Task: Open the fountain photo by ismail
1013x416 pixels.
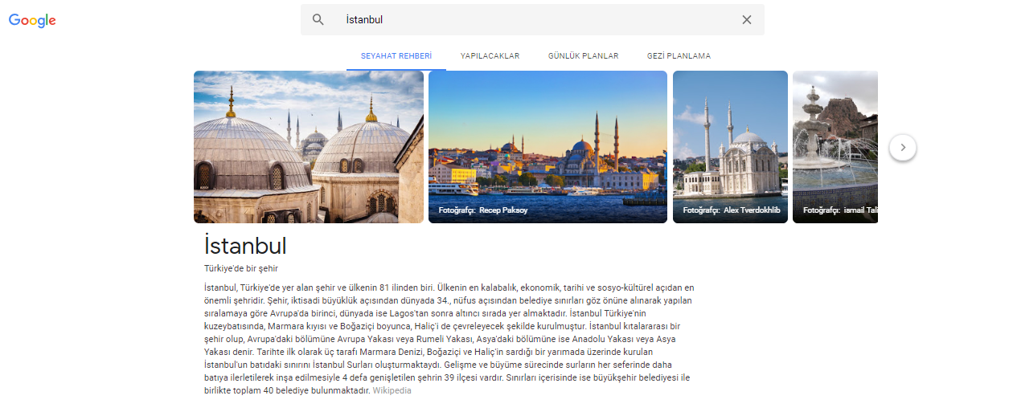Action: (835, 147)
